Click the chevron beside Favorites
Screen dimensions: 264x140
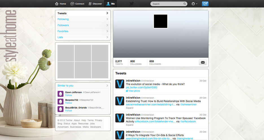tap(107, 31)
